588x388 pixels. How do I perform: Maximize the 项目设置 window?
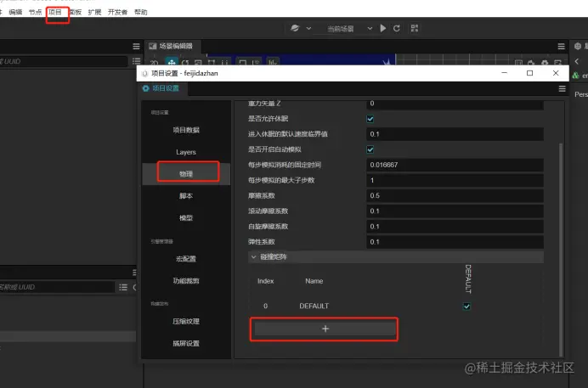pyautogui.click(x=530, y=73)
